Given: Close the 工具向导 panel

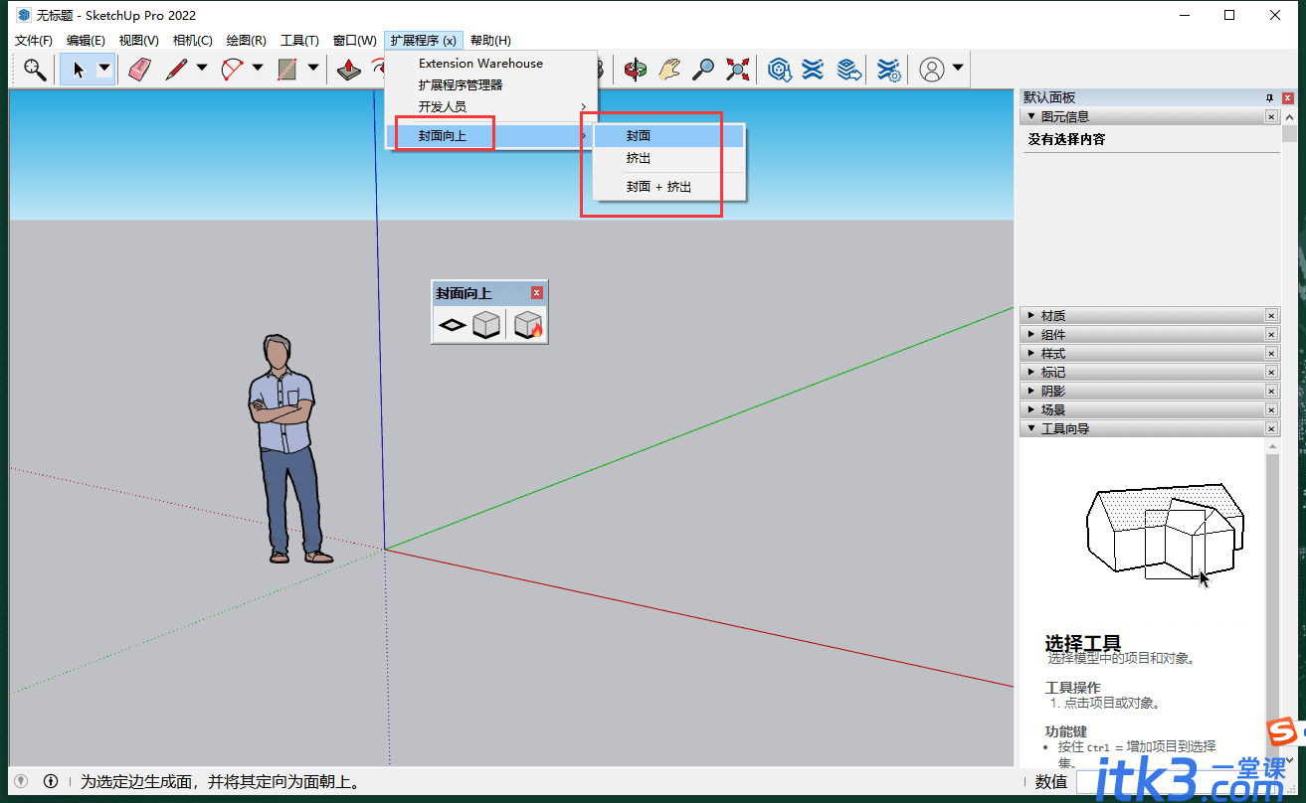Looking at the screenshot, I should click(1271, 428).
